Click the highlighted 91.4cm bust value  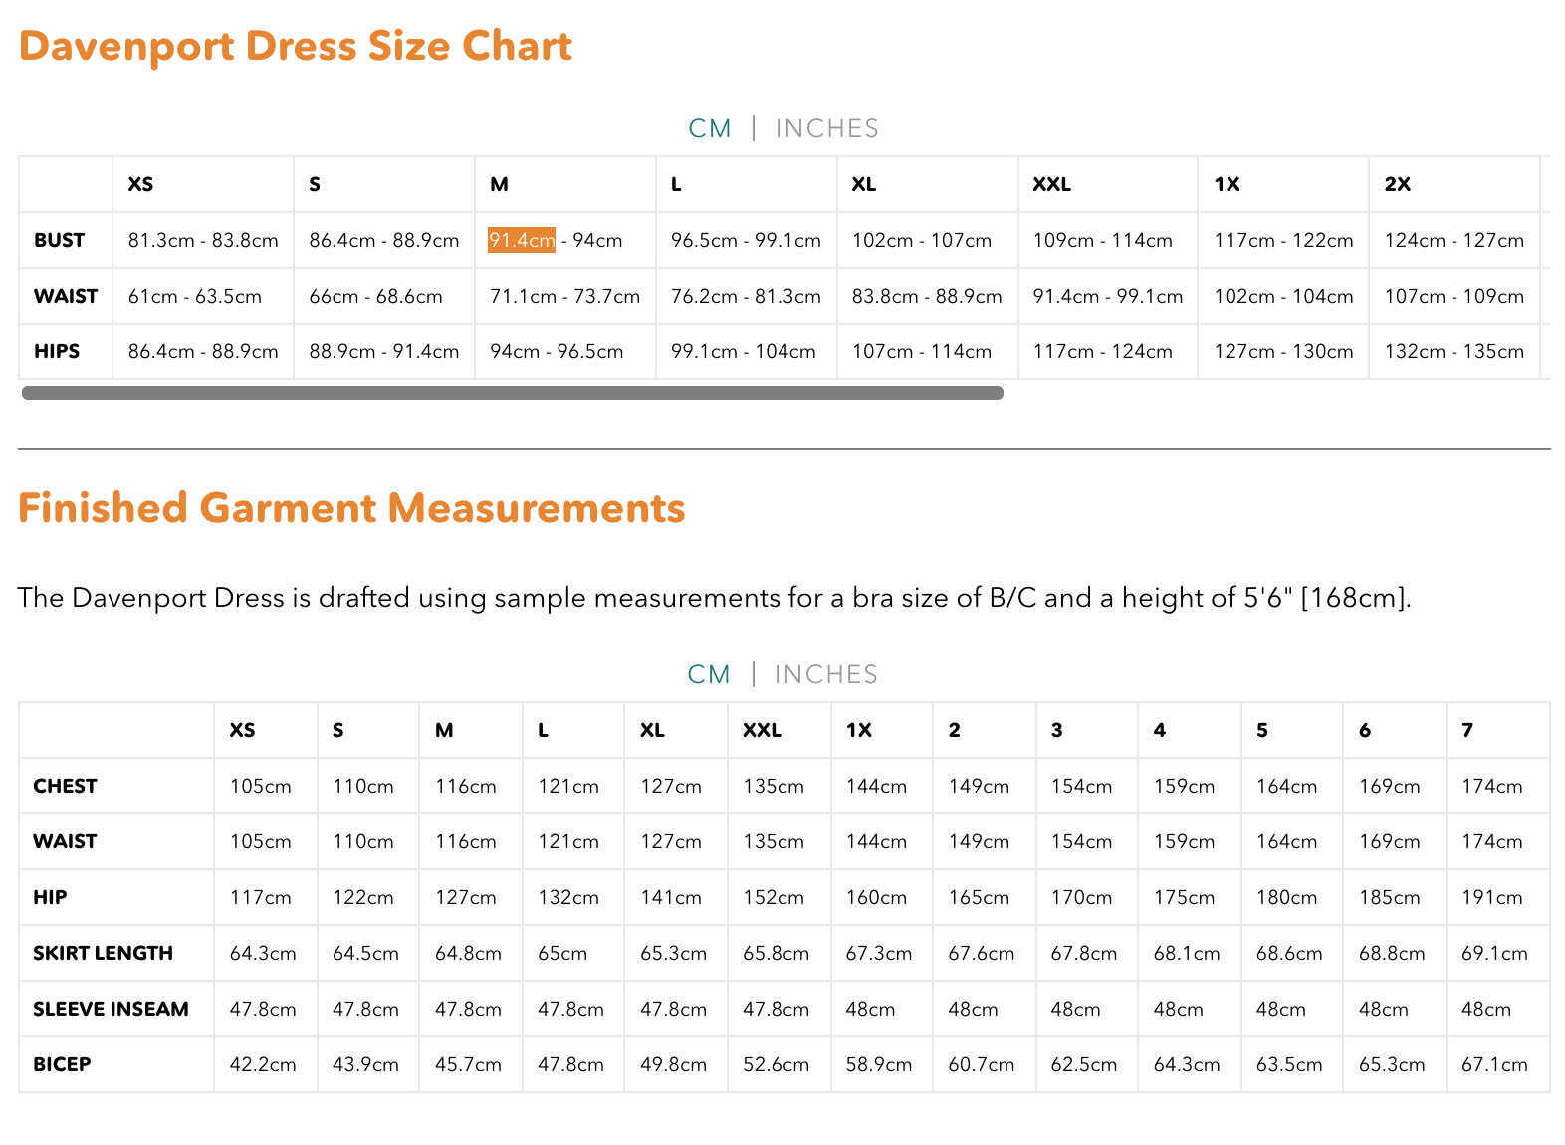[522, 240]
